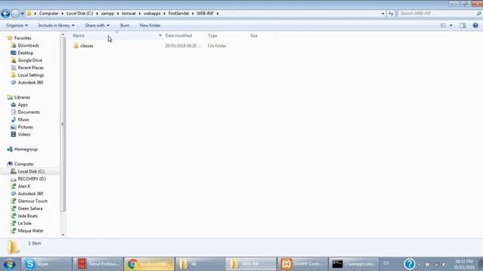
Task: Open Glamour Touch in the navigation pane
Action: pyautogui.click(x=32, y=201)
